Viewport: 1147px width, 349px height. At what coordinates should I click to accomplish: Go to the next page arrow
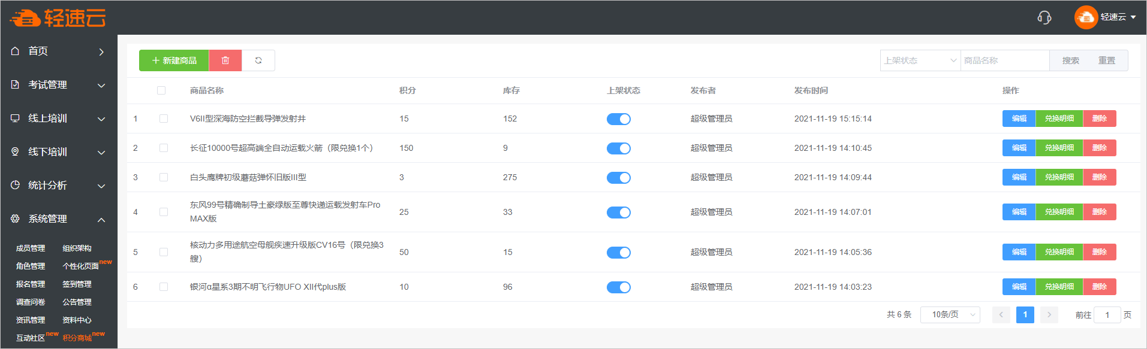pyautogui.click(x=1049, y=314)
